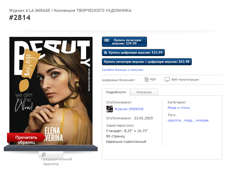The height and width of the screenshot is (170, 233).
Task: Open the Журнал ИМИРАЖ publisher link
Action: click(129, 109)
